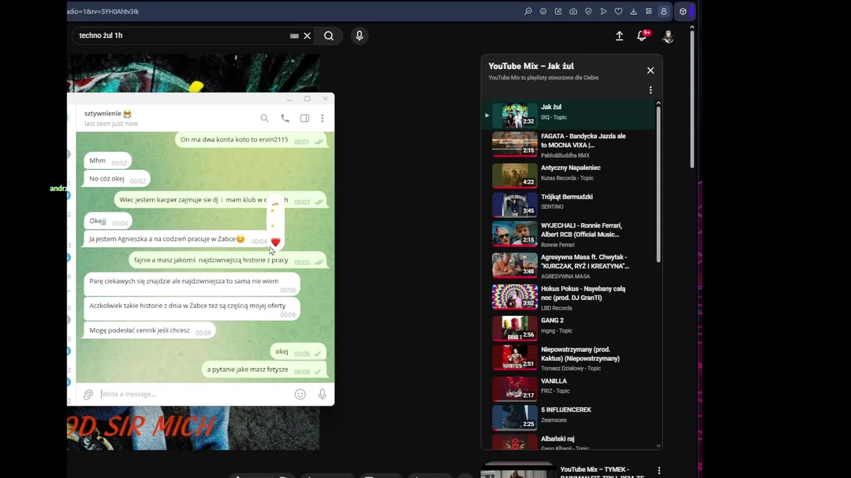This screenshot has height=478, width=851.
Task: Click the YouTube page scrollbar up arrow
Action: (692, 28)
